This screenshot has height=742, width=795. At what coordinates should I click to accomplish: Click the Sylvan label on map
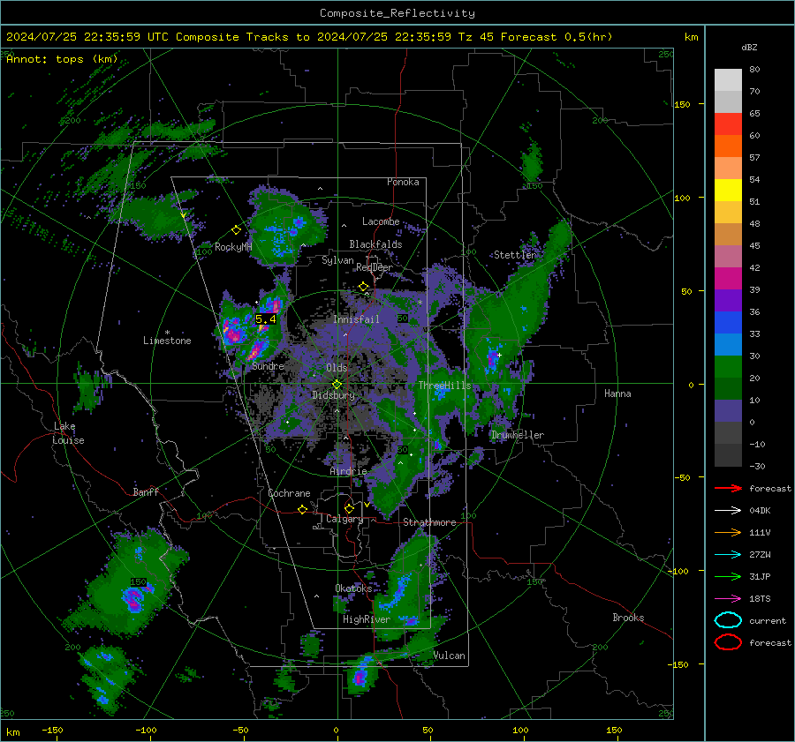pos(337,260)
